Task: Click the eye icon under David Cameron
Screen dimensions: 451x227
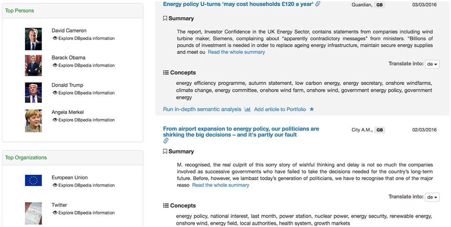Action: coord(55,38)
